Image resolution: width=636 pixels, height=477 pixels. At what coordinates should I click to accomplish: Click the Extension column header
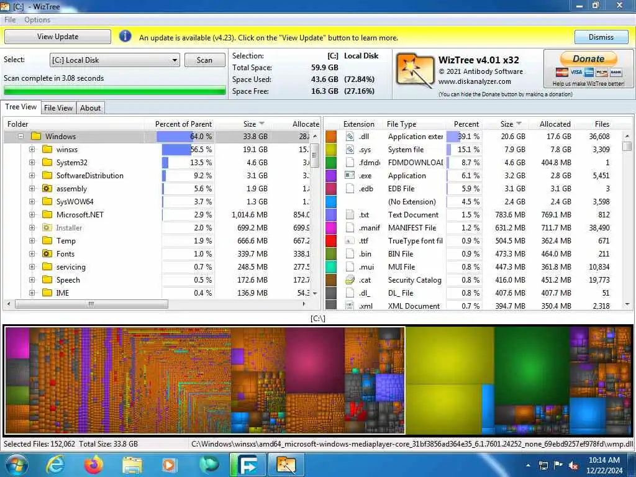358,124
